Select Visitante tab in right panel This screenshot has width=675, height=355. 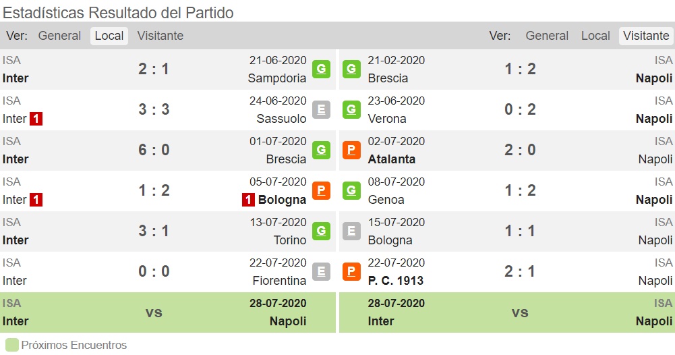pyautogui.click(x=646, y=36)
